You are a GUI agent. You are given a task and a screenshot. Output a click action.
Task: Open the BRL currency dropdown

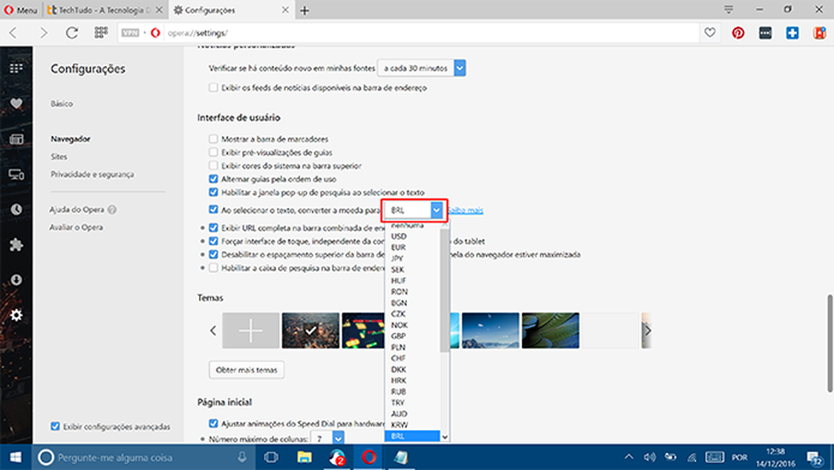click(x=415, y=210)
